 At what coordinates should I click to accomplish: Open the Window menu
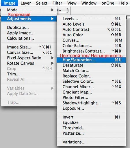[89, 3]
